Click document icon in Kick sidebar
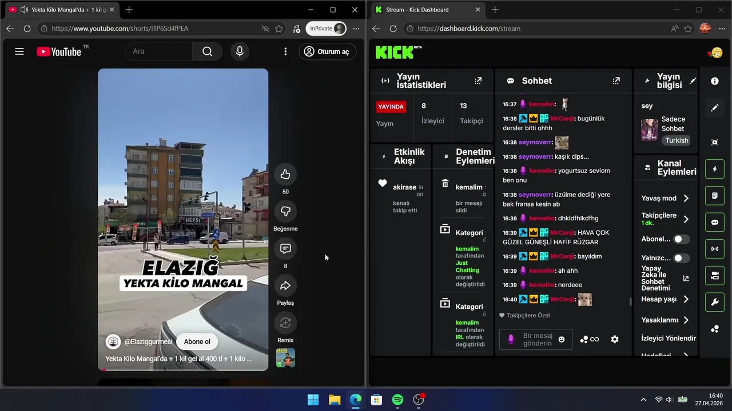The image size is (732, 411). click(x=715, y=196)
